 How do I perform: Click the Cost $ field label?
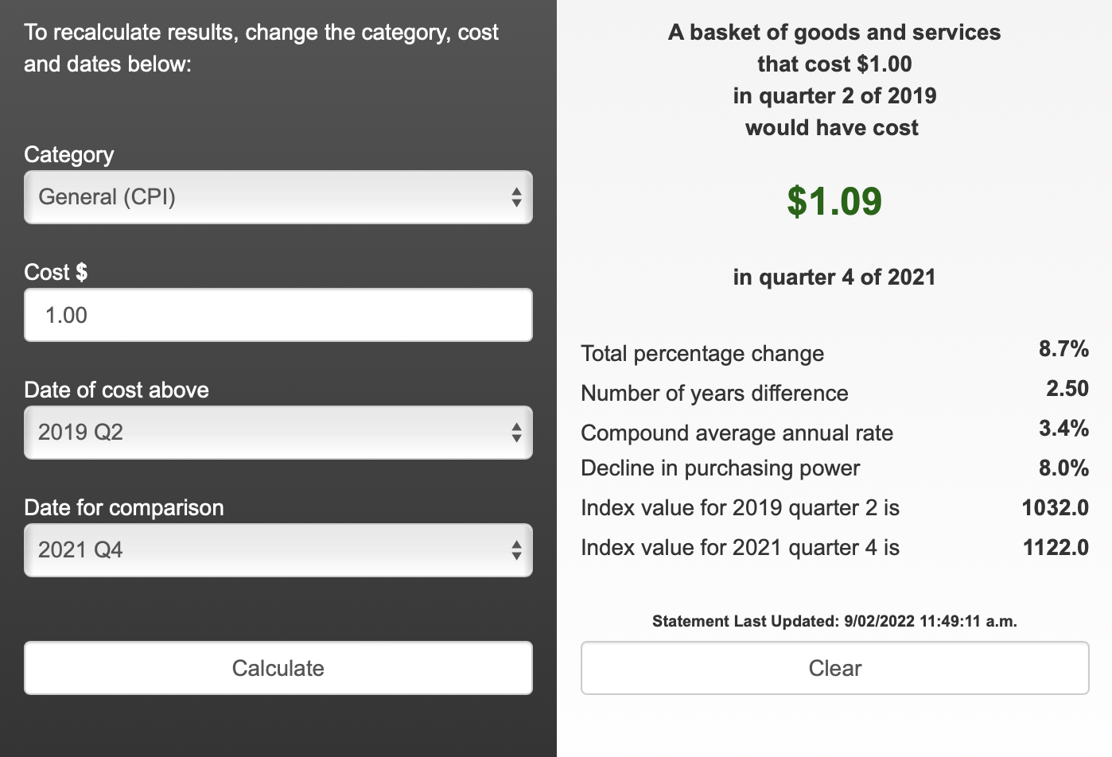click(56, 272)
